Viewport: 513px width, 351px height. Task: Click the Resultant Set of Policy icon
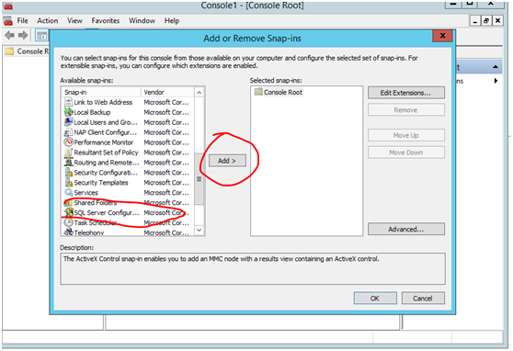click(68, 153)
